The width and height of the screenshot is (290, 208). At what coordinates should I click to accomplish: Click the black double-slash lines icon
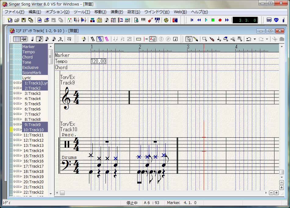[x=93, y=39]
